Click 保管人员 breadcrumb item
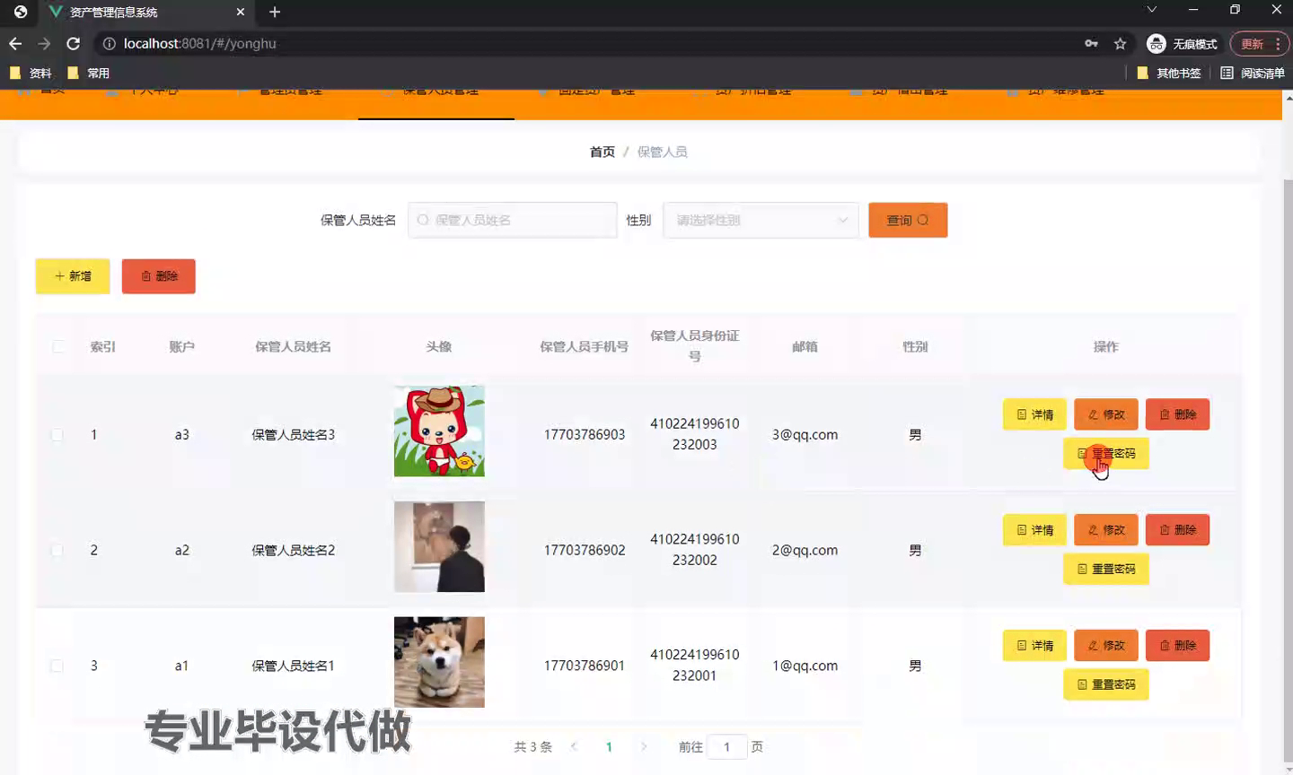This screenshot has width=1293, height=775. pos(662,152)
